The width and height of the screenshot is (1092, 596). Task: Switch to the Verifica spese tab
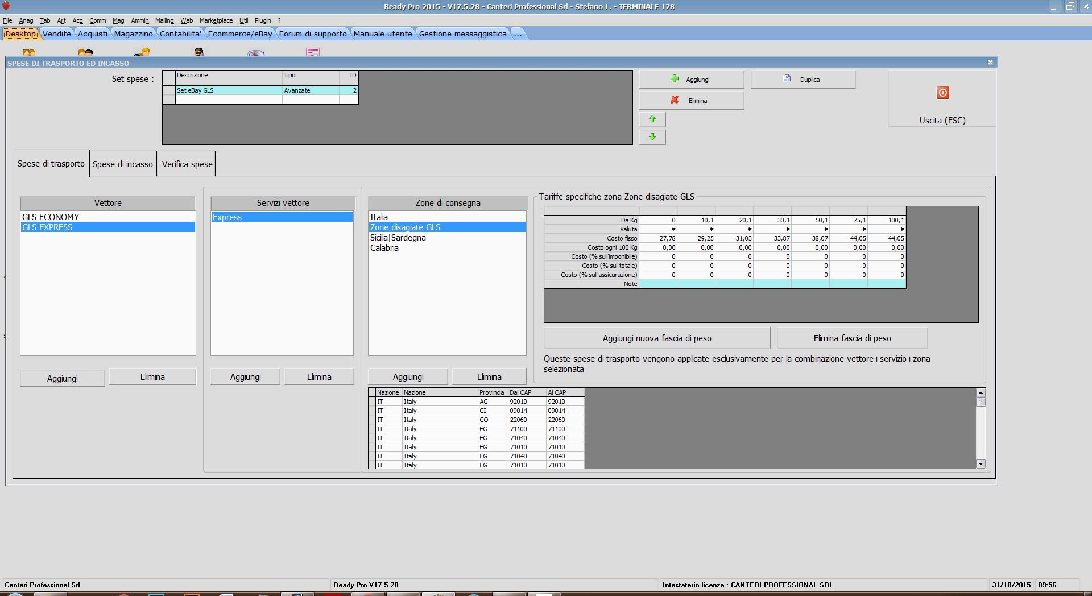click(x=187, y=164)
